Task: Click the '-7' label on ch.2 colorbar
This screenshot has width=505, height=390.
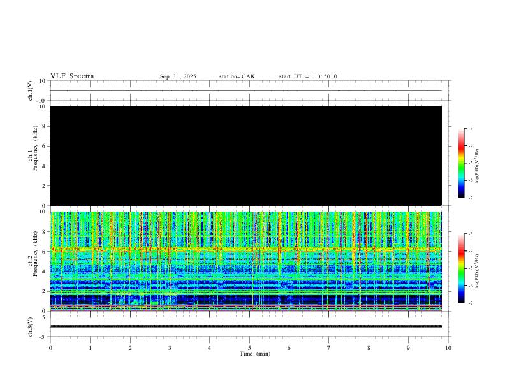Action: point(470,303)
